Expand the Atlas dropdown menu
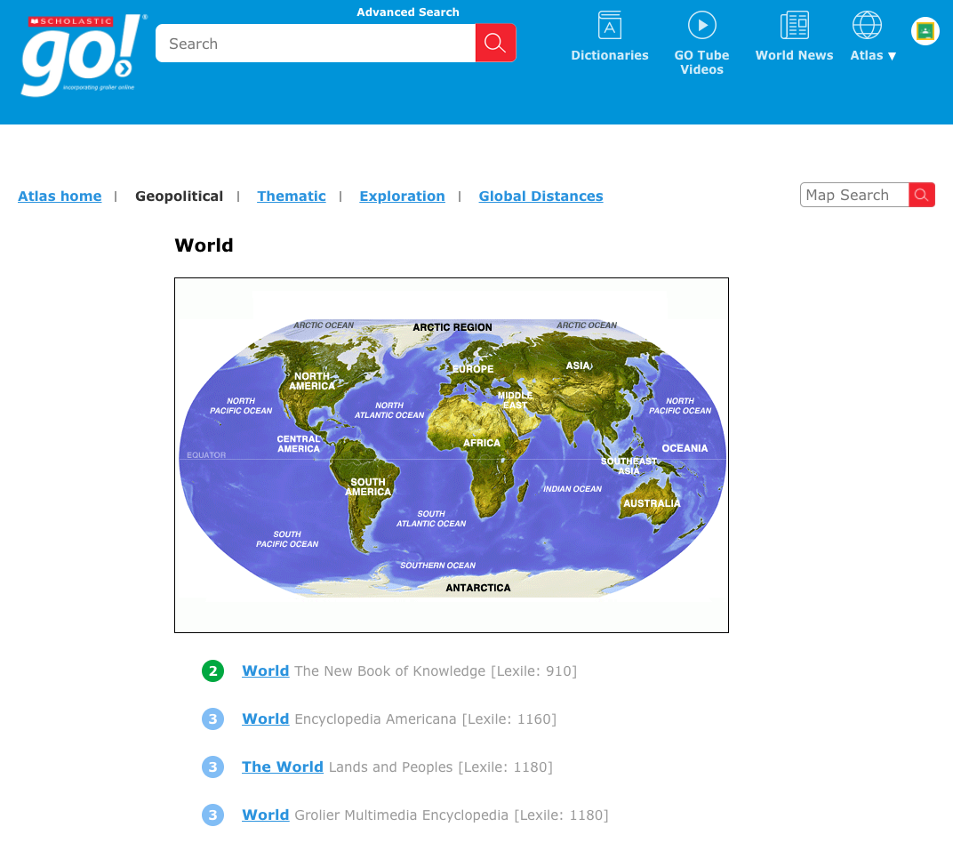Image resolution: width=953 pixels, height=859 pixels. click(873, 54)
